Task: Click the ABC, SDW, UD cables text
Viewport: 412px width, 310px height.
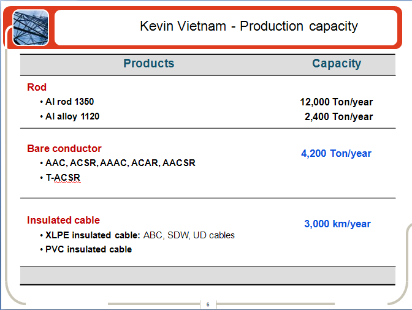Action: (189, 235)
